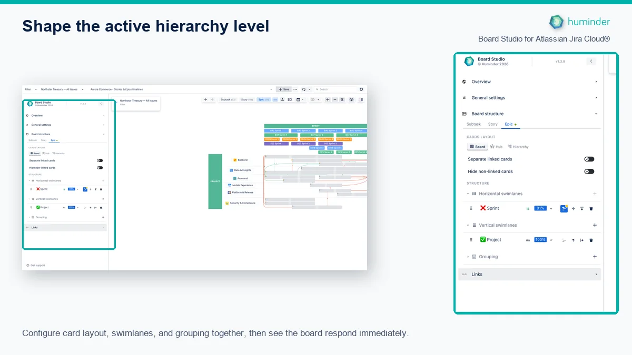
Task: Add a vertical swimlane in the enlarged panel
Action: click(595, 225)
